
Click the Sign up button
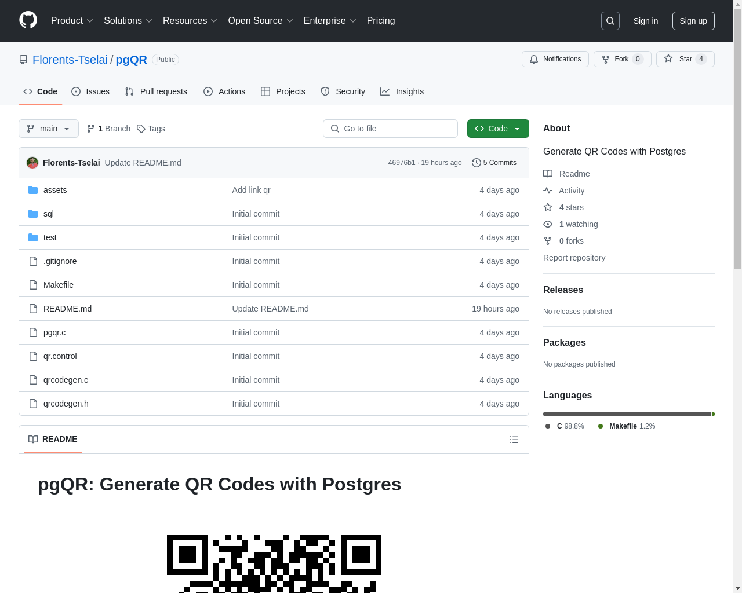pos(693,21)
